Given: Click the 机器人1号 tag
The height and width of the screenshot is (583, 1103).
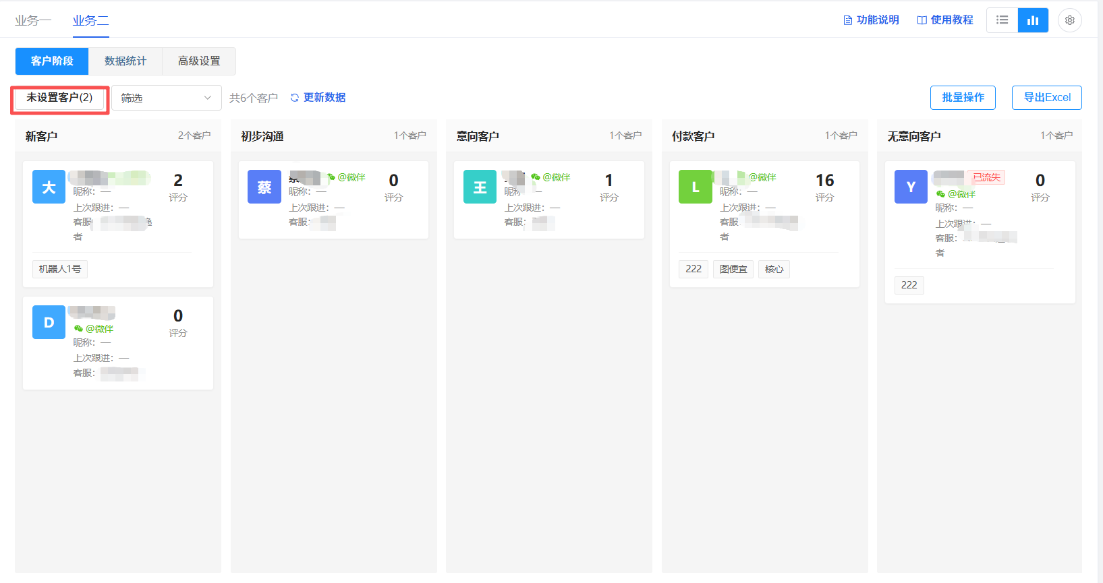Looking at the screenshot, I should 60,269.
